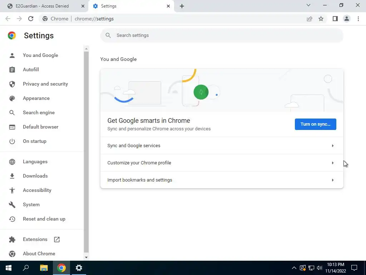366x275 pixels.
Task: Open Import bookmarks and settings
Action: pyautogui.click(x=222, y=180)
